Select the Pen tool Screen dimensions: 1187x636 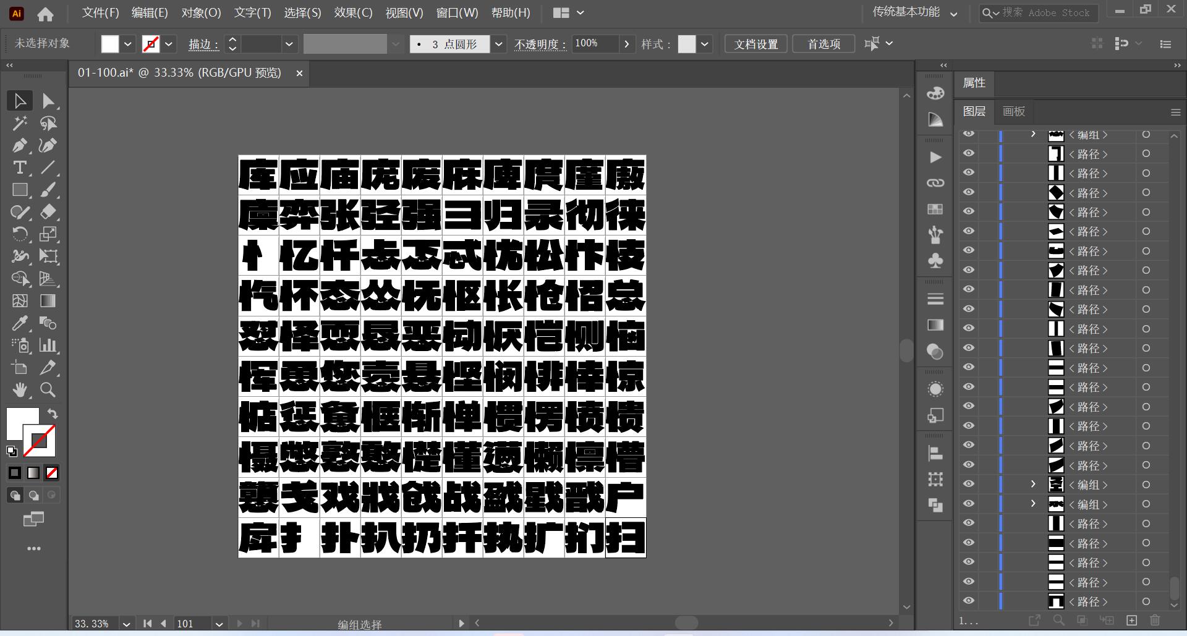[19, 145]
